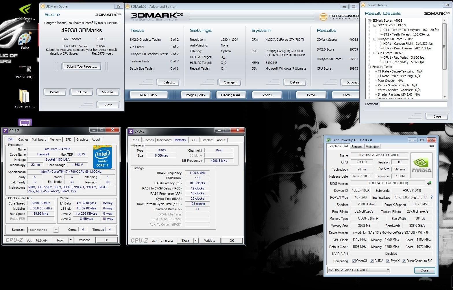The height and width of the screenshot is (290, 453).
Task: Open the Paint desktop shortcut
Action: pyautogui.click(x=25, y=42)
